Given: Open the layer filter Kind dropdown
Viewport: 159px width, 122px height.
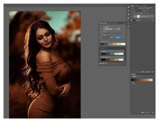Looking at the screenshot, I should [135, 8].
